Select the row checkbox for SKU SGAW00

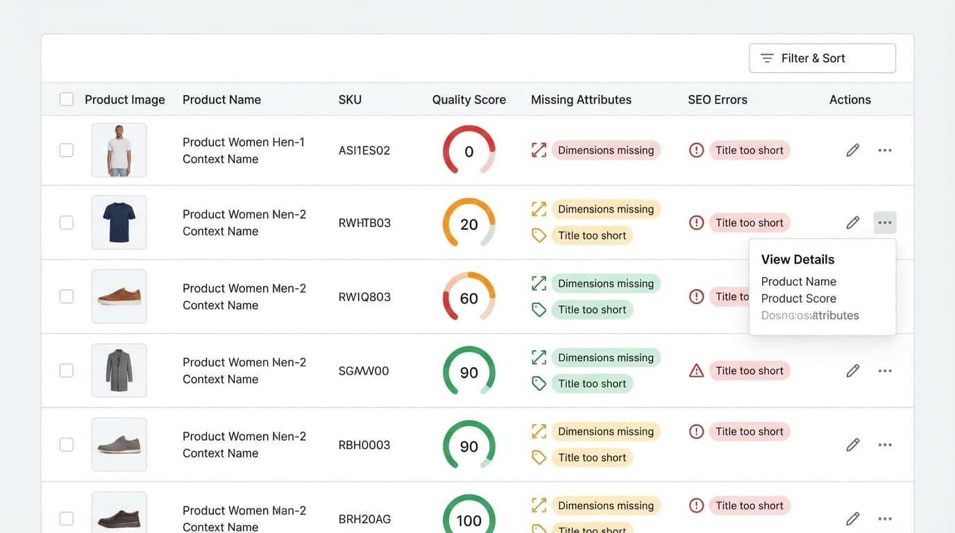click(x=67, y=371)
